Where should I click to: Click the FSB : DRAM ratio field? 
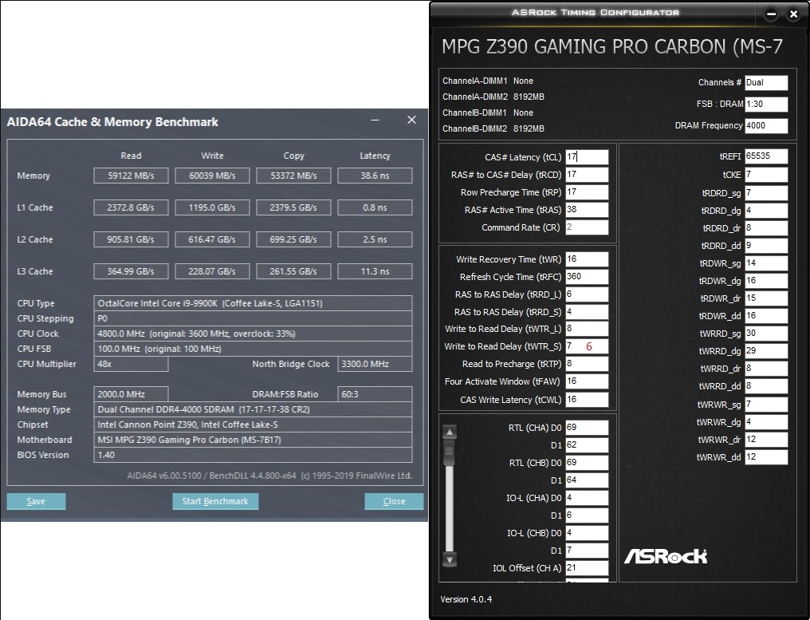766,104
